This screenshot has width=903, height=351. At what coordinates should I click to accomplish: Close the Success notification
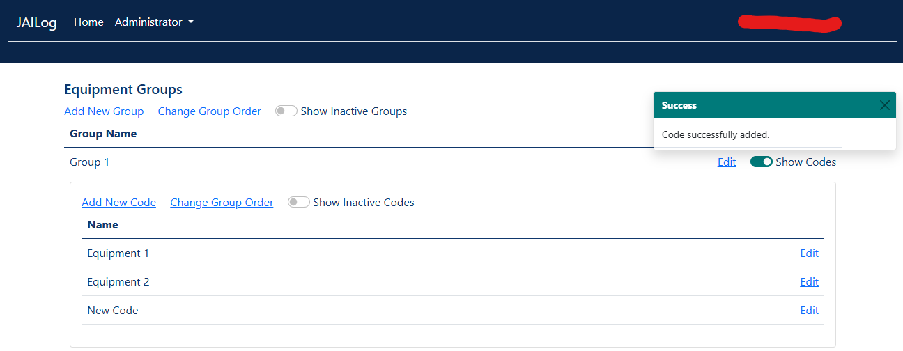point(884,105)
